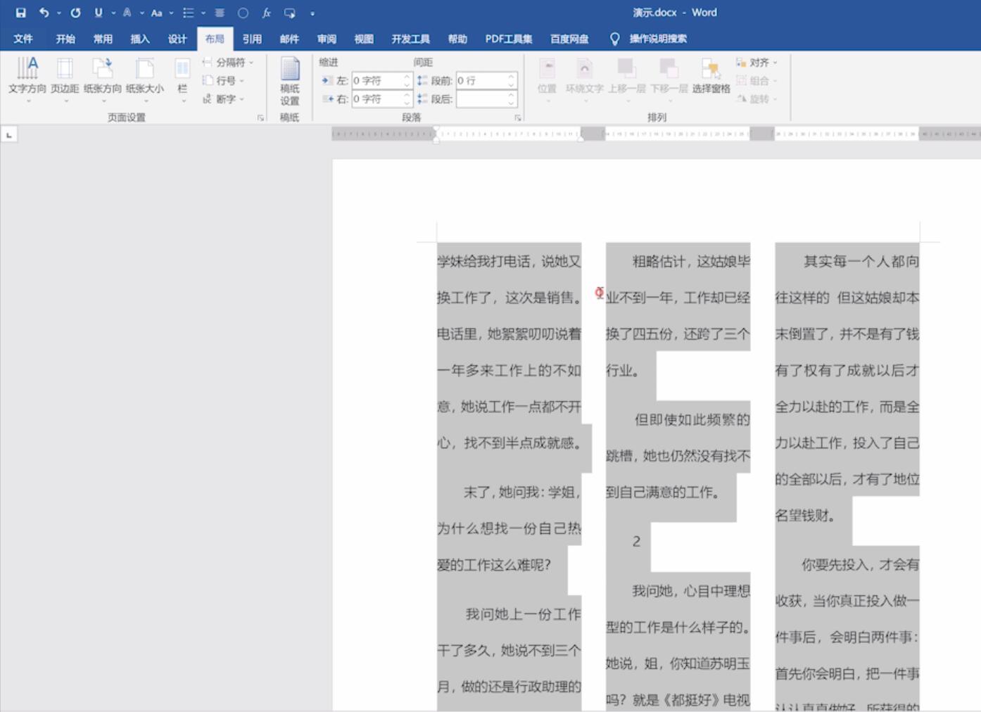
Task: Open the bullet list style dropdown arrow
Action: tap(203, 13)
